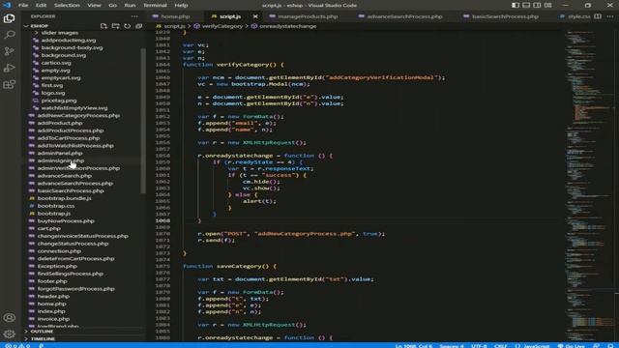Screen dimensions: 619x348
Task: Switch to the advanceSearchProcess.php tab
Action: pyautogui.click(x=404, y=16)
